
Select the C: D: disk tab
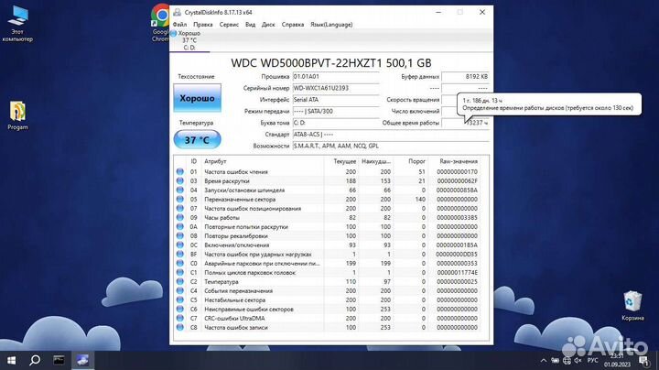click(x=189, y=40)
